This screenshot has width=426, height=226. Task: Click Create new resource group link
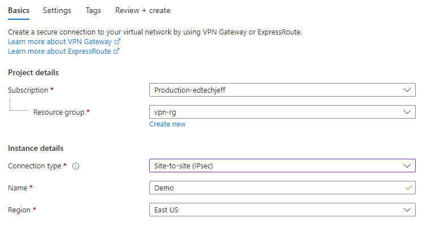(167, 124)
